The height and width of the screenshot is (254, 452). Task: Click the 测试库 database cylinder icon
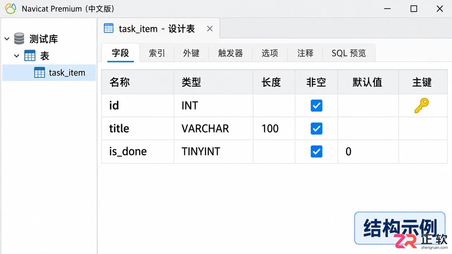(19, 39)
